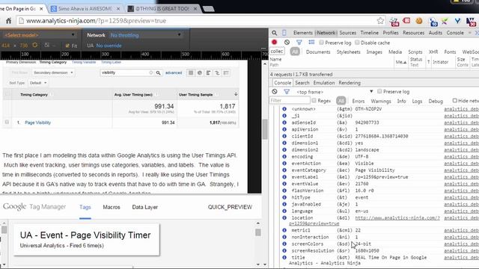Viewport: 479px width, 269px height.
Task: Close the Simo Ahava is AWESOME tab
Action: (118, 9)
